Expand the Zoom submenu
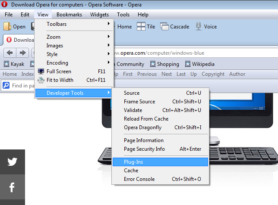Screen dimensions: 278x205 click(74, 37)
